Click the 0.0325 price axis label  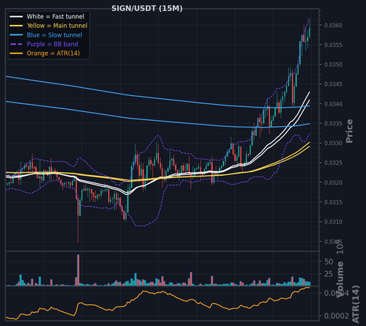(333, 163)
